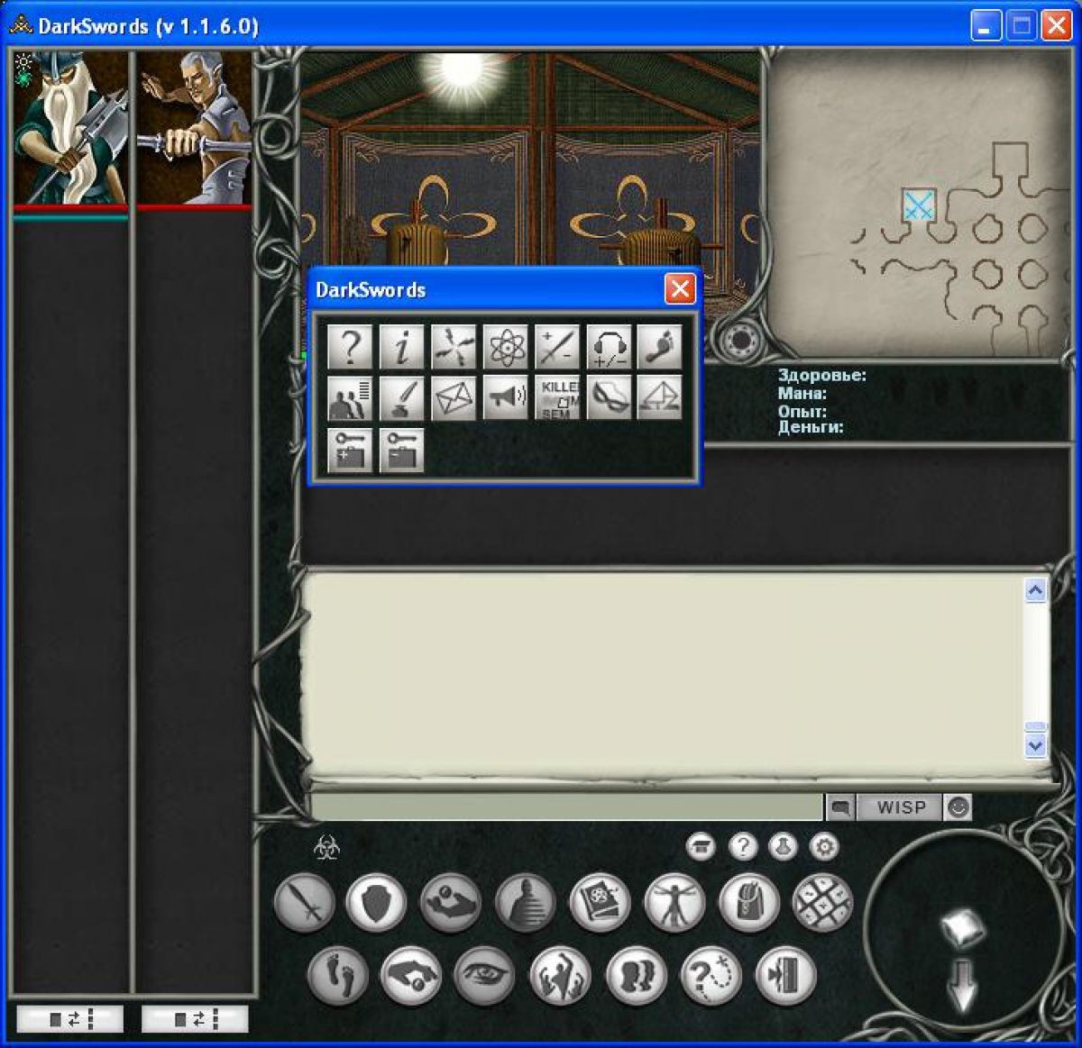The image size is (1082, 1048).
Task: Select the single footprint icon in dialog
Action: (660, 347)
